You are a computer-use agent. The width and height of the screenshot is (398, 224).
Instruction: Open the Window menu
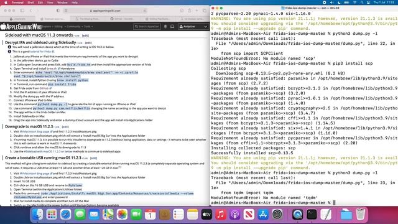click(62, 2)
